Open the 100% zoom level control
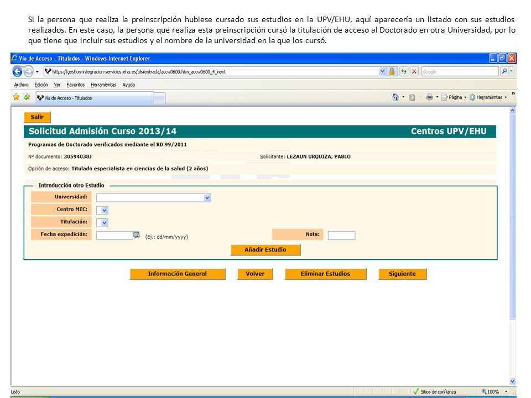 (494, 391)
